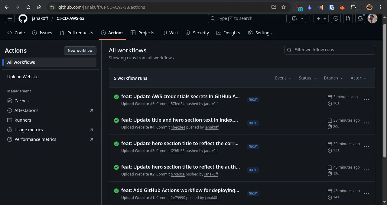Viewport: 387px width, 205px height.
Task: Switch to the Pull requests tab
Action: (76, 33)
